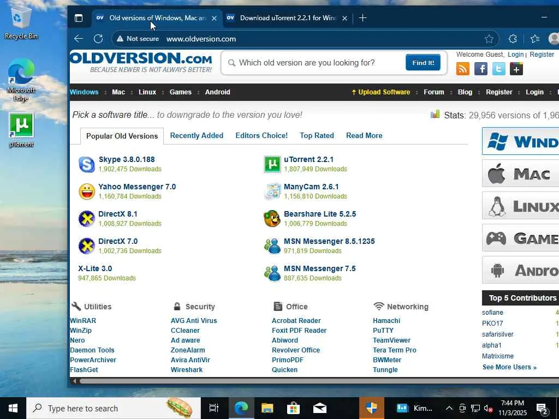Switch to the Top Rated tab
Image resolution: width=559 pixels, height=419 pixels.
click(317, 135)
